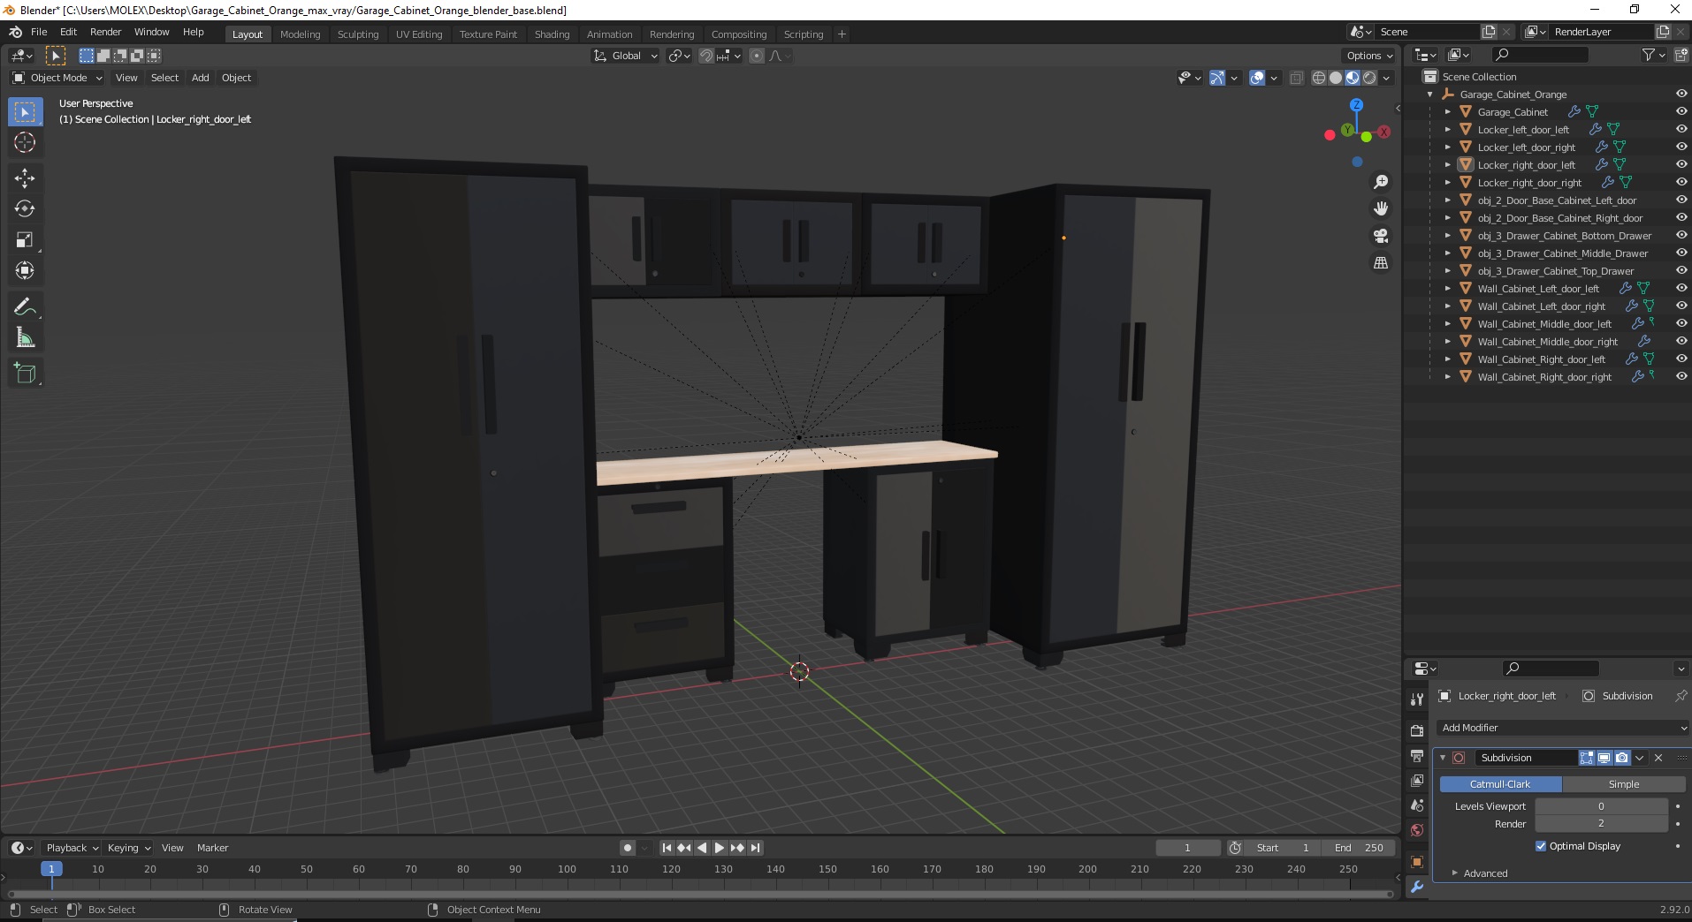Hide Wall_Cabinet_Right_door_right with eye icon
Image resolution: width=1692 pixels, height=922 pixels.
click(x=1681, y=376)
